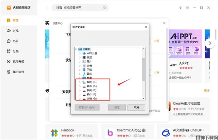Viewport: 218px width, 140px height.
Task: Select the 视频 folder icon
Action: 84,57
